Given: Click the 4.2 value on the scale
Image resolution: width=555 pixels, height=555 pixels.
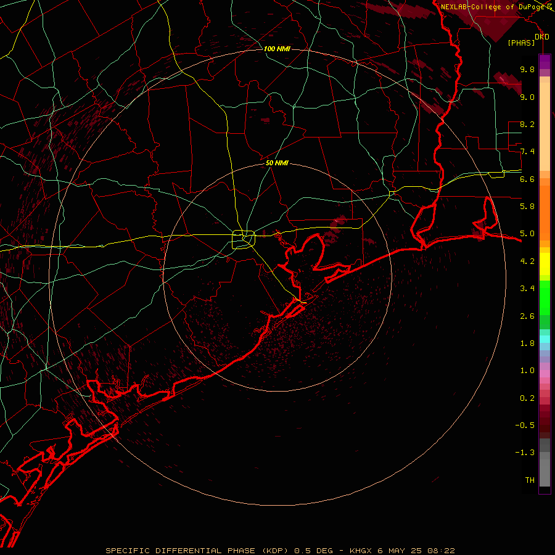Looking at the screenshot, I should (x=527, y=261).
